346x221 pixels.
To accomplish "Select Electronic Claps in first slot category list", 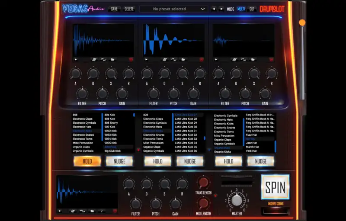I will pyautogui.click(x=83, y=119).
